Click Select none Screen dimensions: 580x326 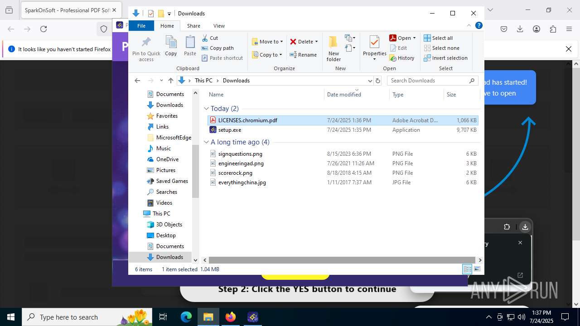[x=441, y=48]
